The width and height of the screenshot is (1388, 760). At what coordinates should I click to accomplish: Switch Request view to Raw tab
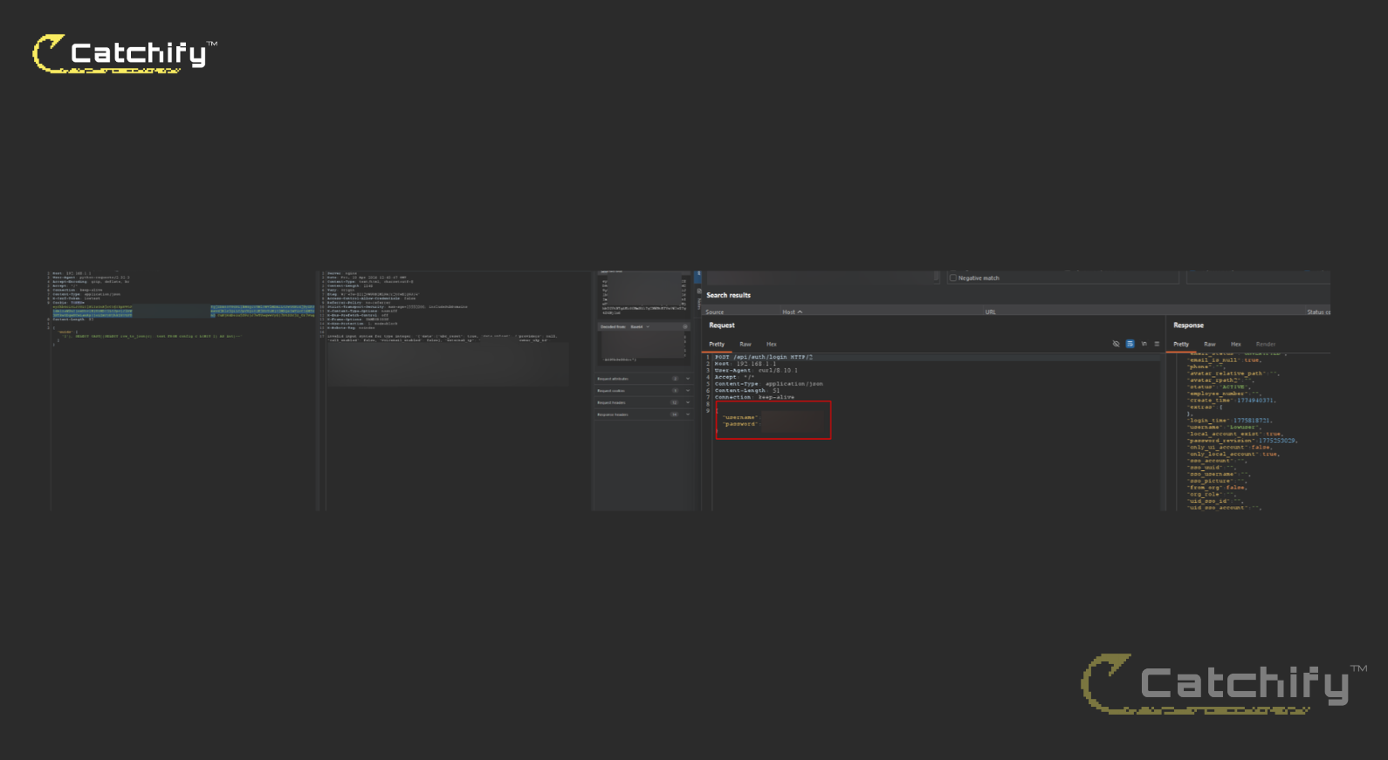pos(746,344)
